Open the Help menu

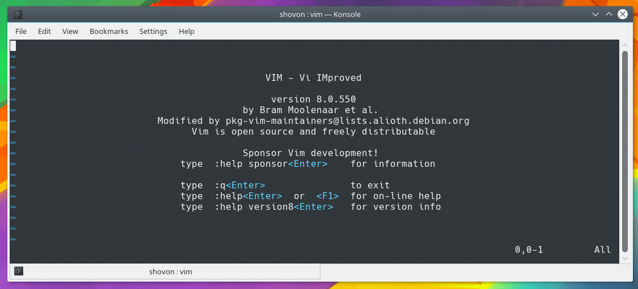187,31
